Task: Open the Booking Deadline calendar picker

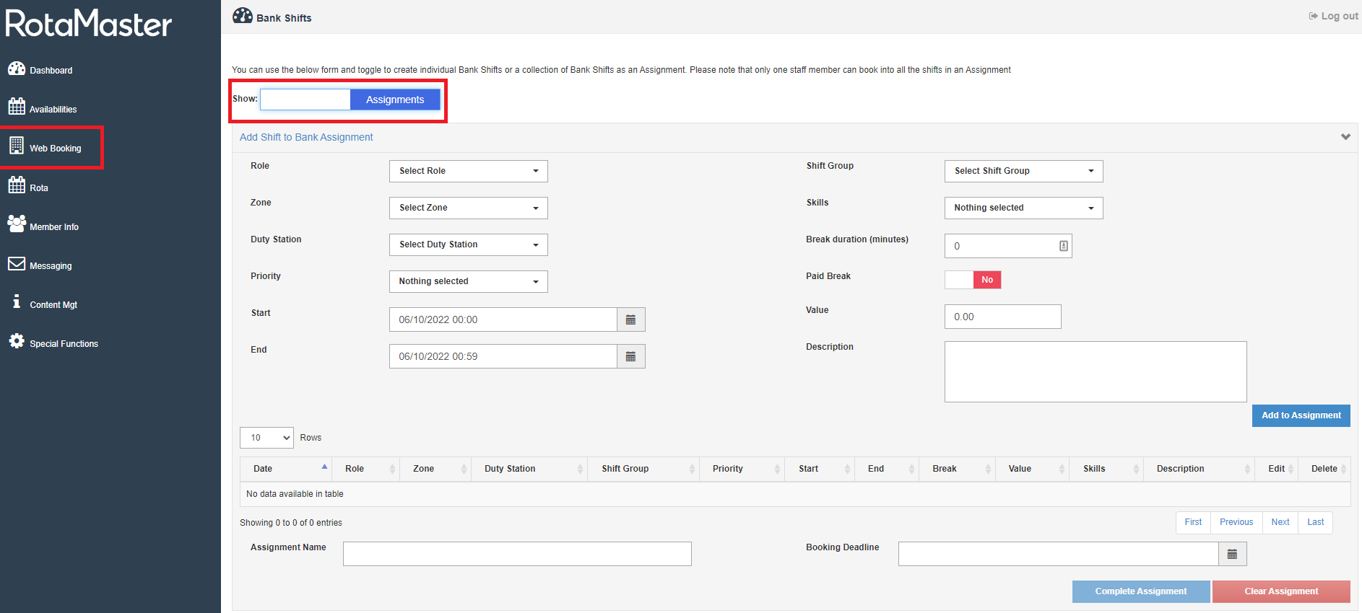Action: point(1232,554)
